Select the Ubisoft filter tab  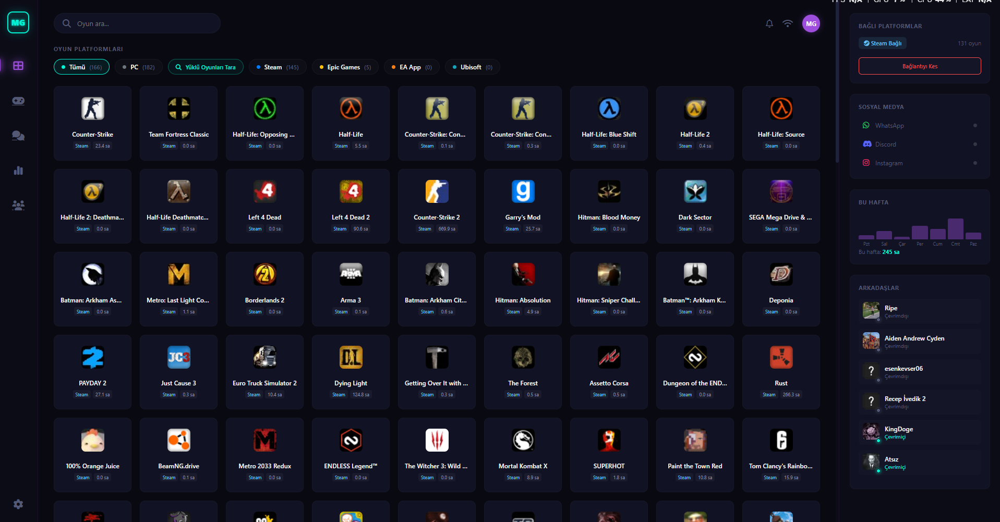[x=473, y=67]
